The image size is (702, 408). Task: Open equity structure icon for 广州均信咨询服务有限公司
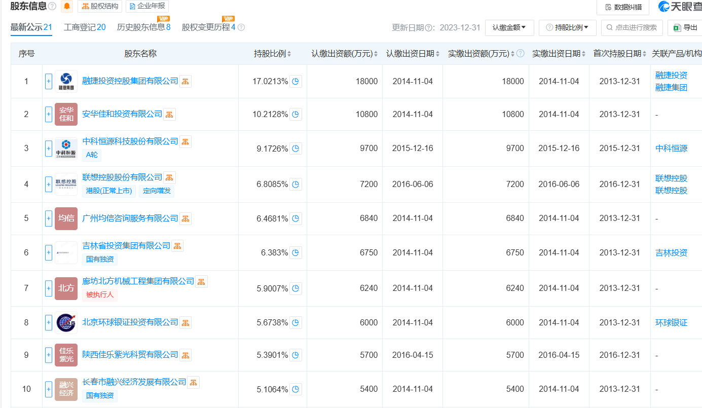[x=186, y=218]
